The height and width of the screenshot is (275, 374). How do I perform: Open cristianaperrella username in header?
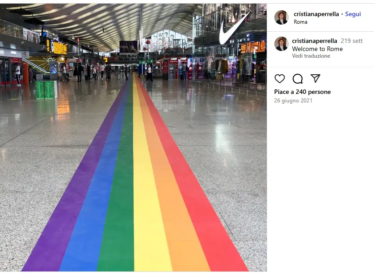click(x=316, y=14)
